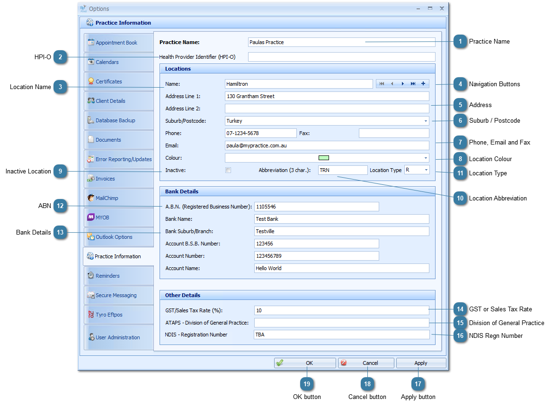Click the Apply button
552x408 pixels.
click(421, 363)
